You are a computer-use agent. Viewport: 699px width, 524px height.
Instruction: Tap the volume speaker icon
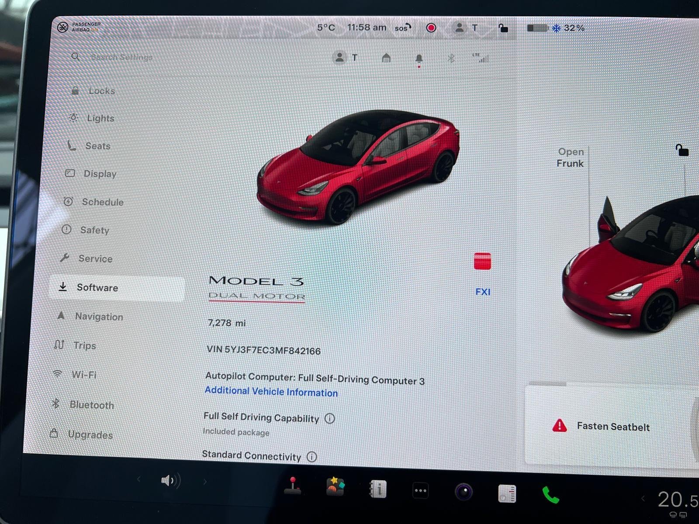click(x=171, y=481)
